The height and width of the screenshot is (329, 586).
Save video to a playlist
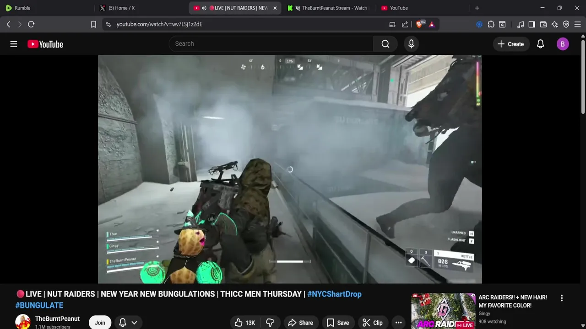[338, 323]
